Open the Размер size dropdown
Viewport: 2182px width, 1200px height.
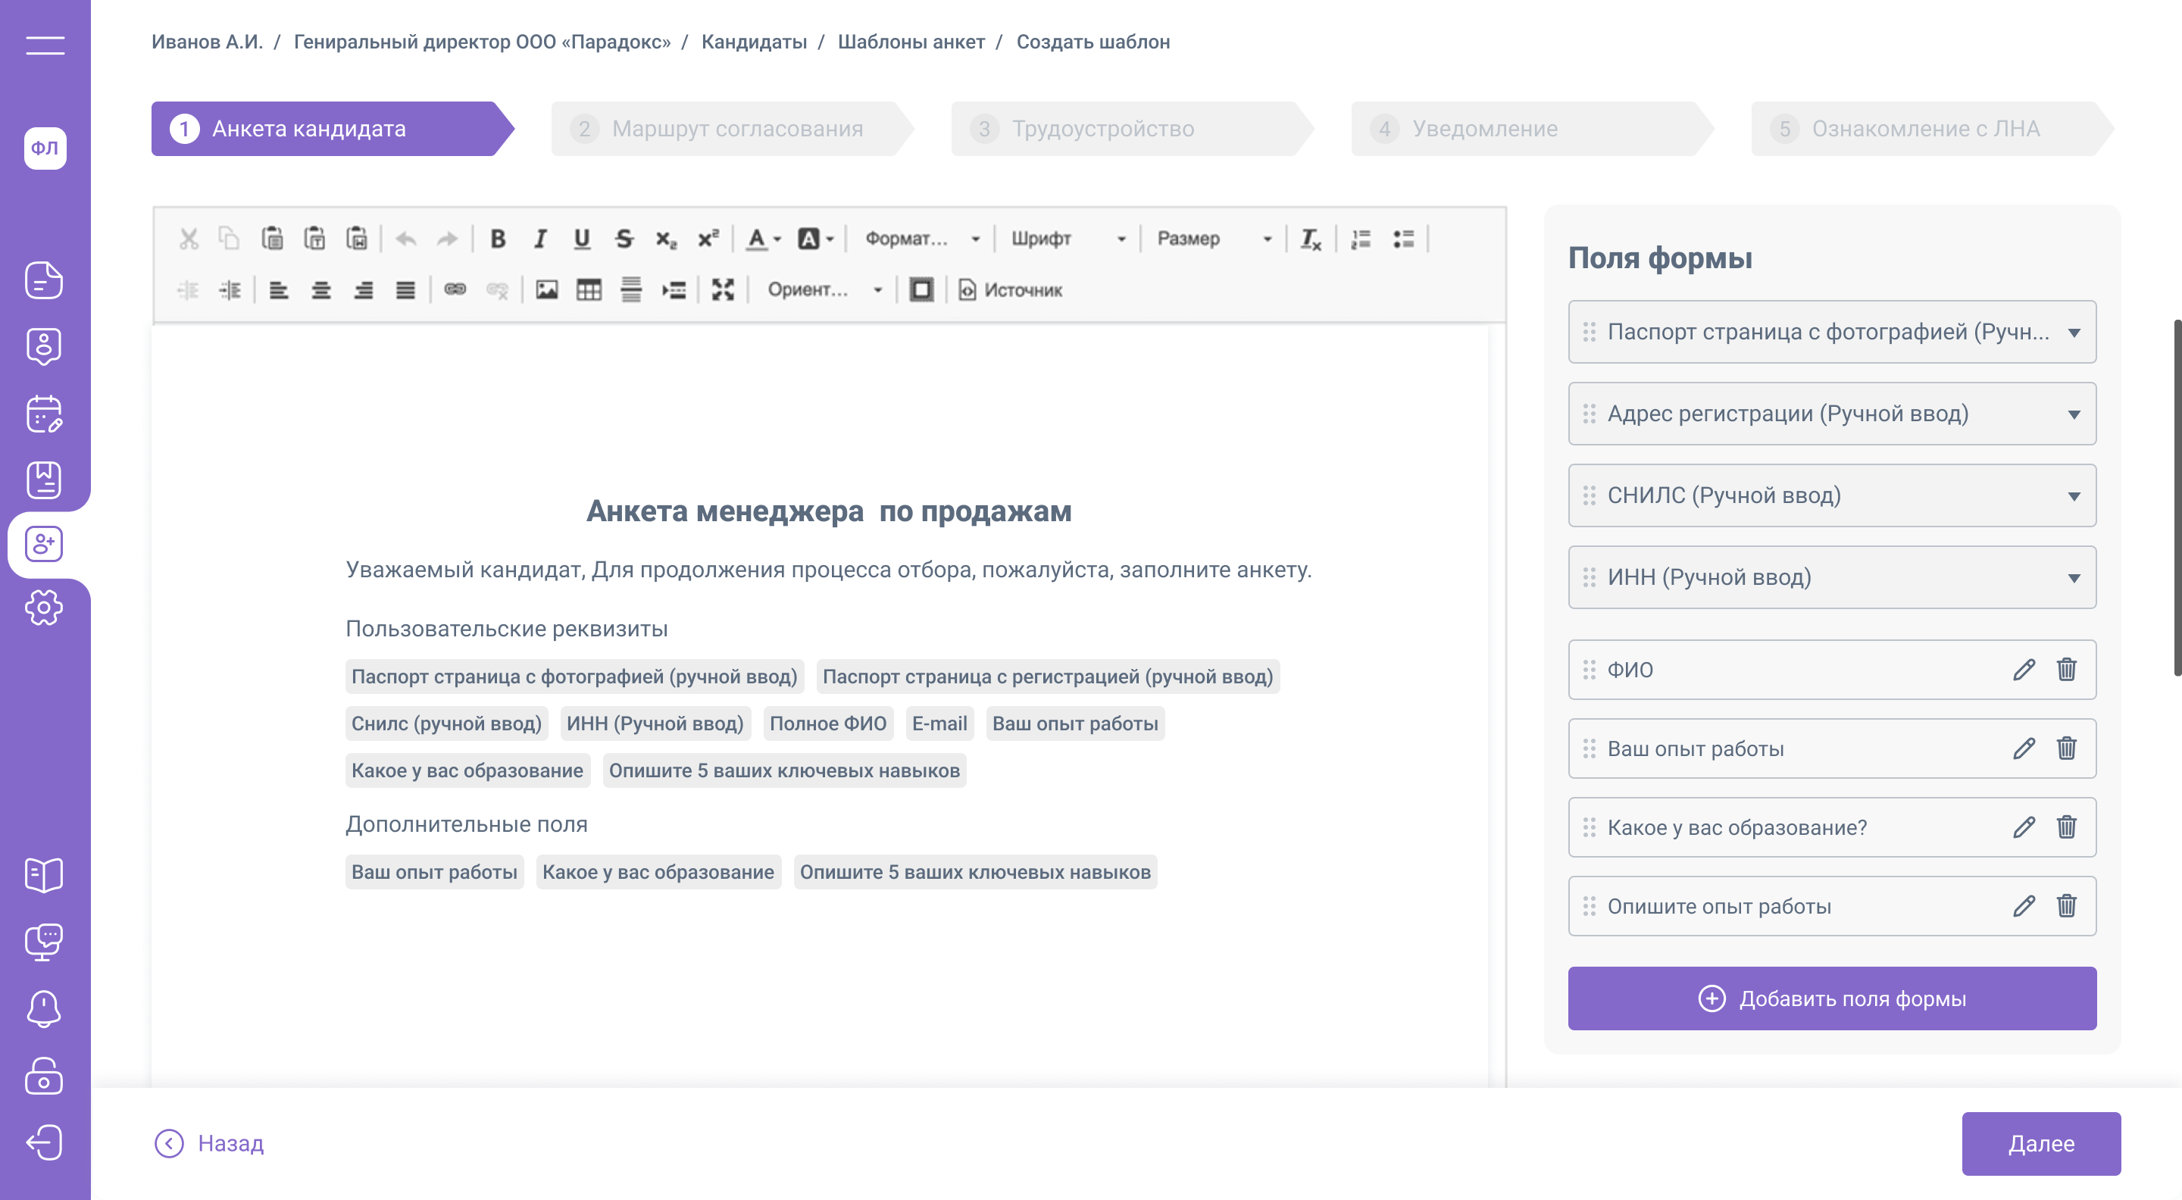(x=1213, y=239)
